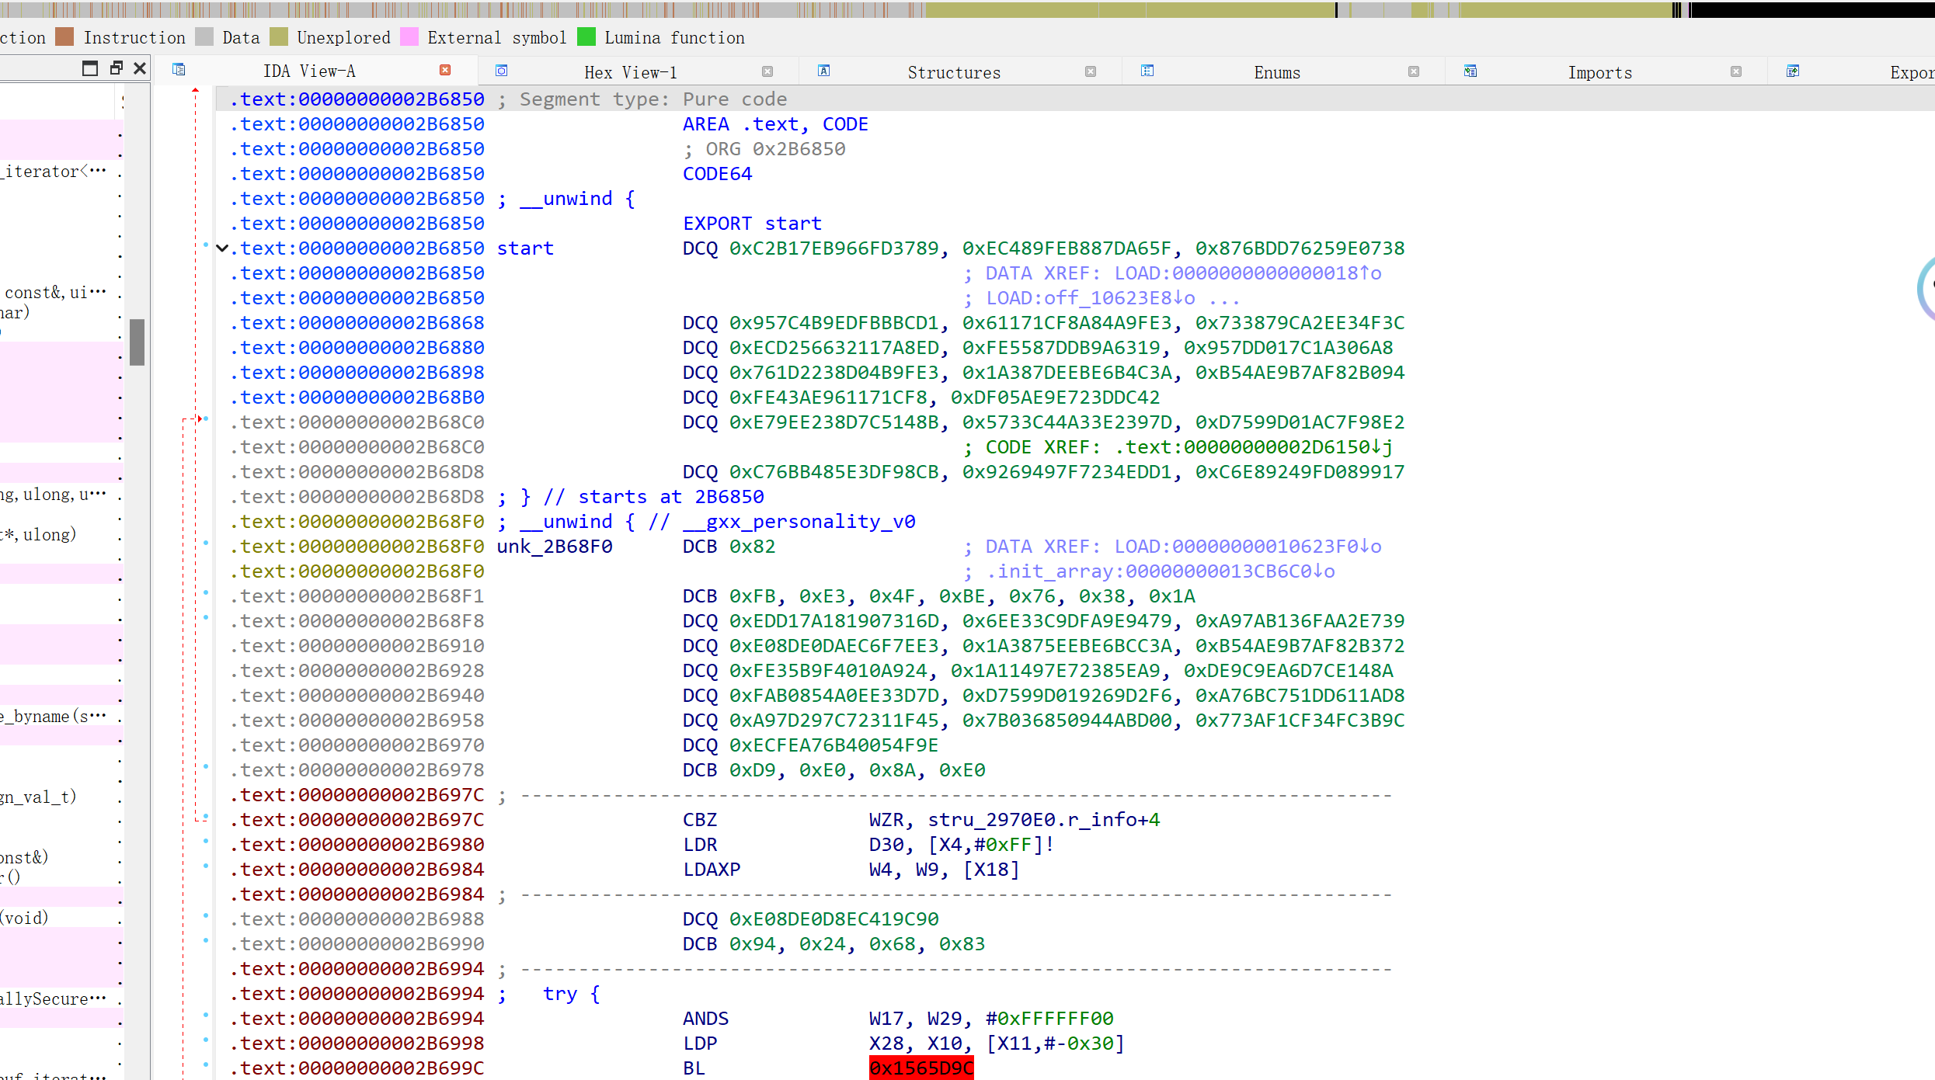Click the Imports tab icon
The image size is (1935, 1080).
[x=1470, y=71]
